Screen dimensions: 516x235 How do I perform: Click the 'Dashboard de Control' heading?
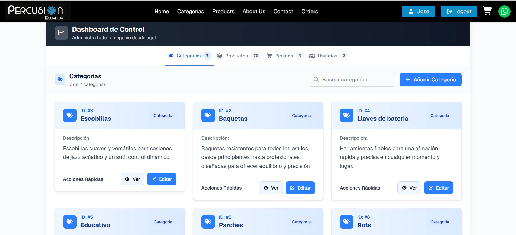coord(108,29)
